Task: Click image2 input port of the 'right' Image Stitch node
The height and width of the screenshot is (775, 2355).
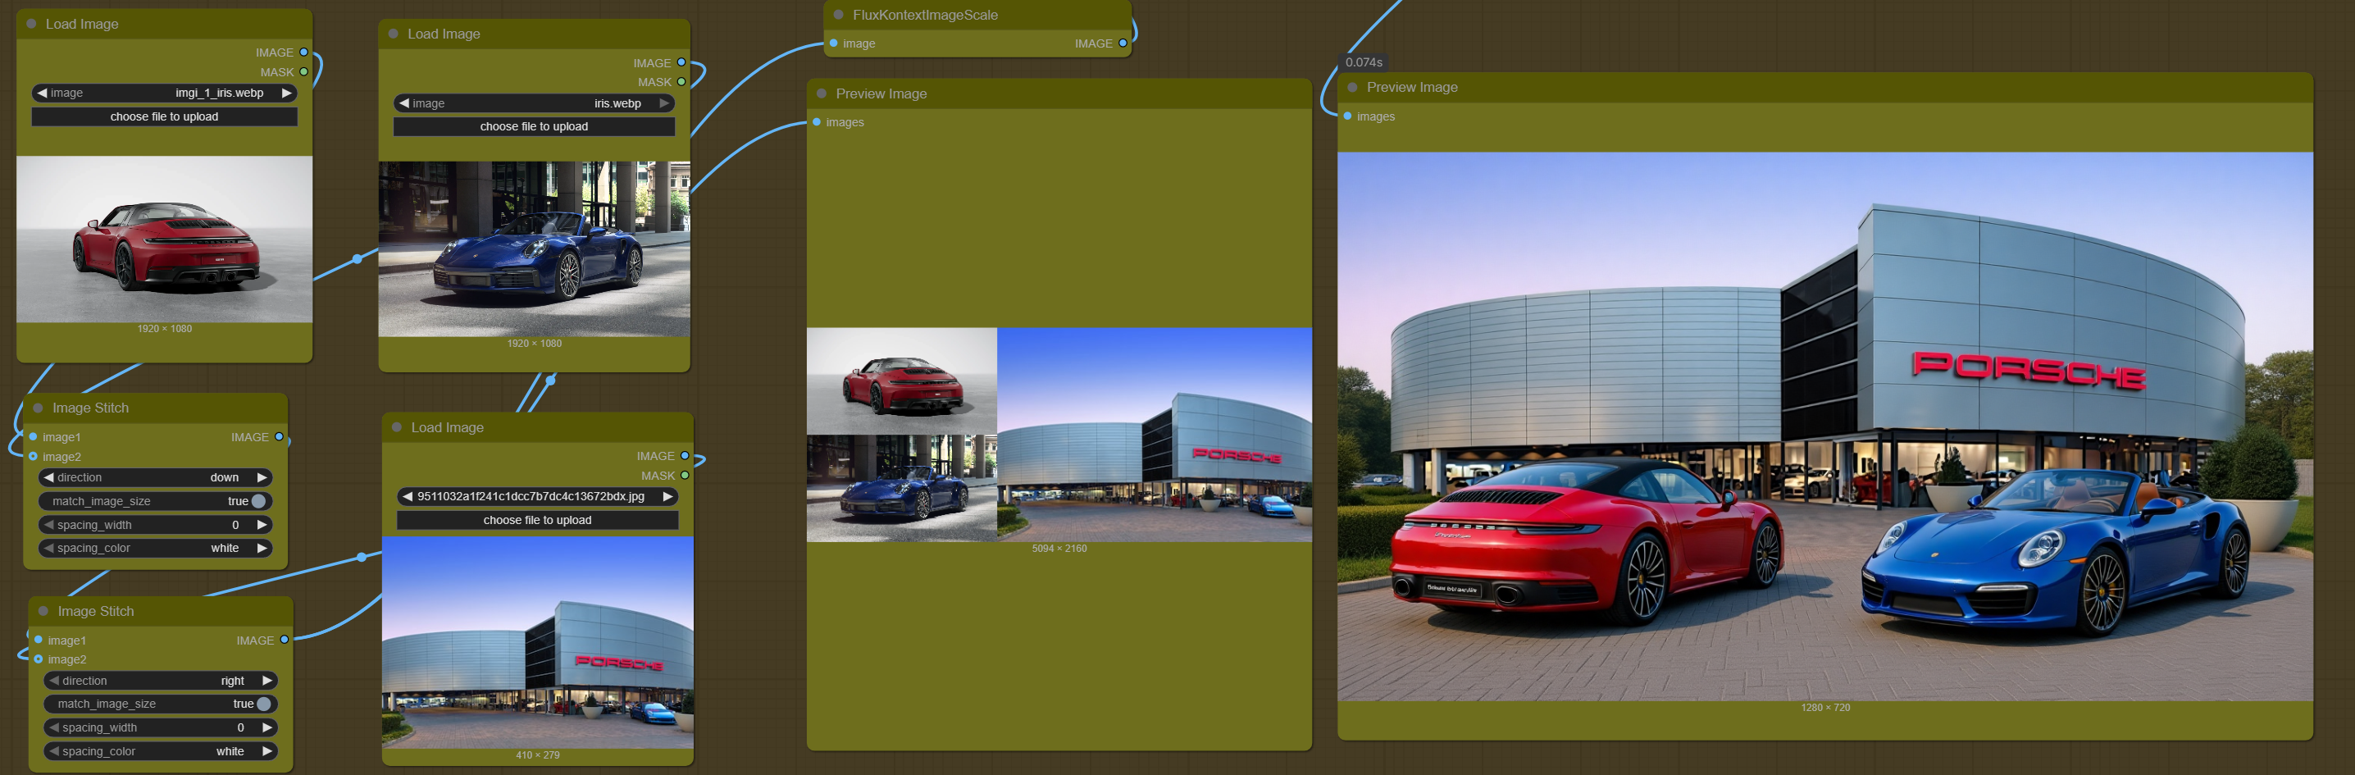Action: 39,659
